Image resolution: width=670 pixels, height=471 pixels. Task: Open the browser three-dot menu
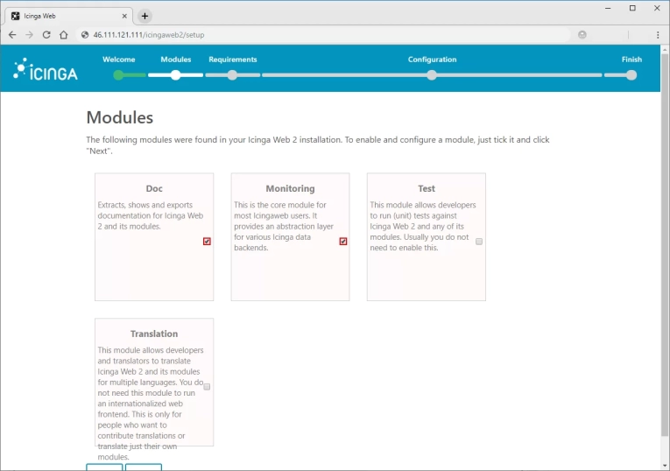point(658,35)
